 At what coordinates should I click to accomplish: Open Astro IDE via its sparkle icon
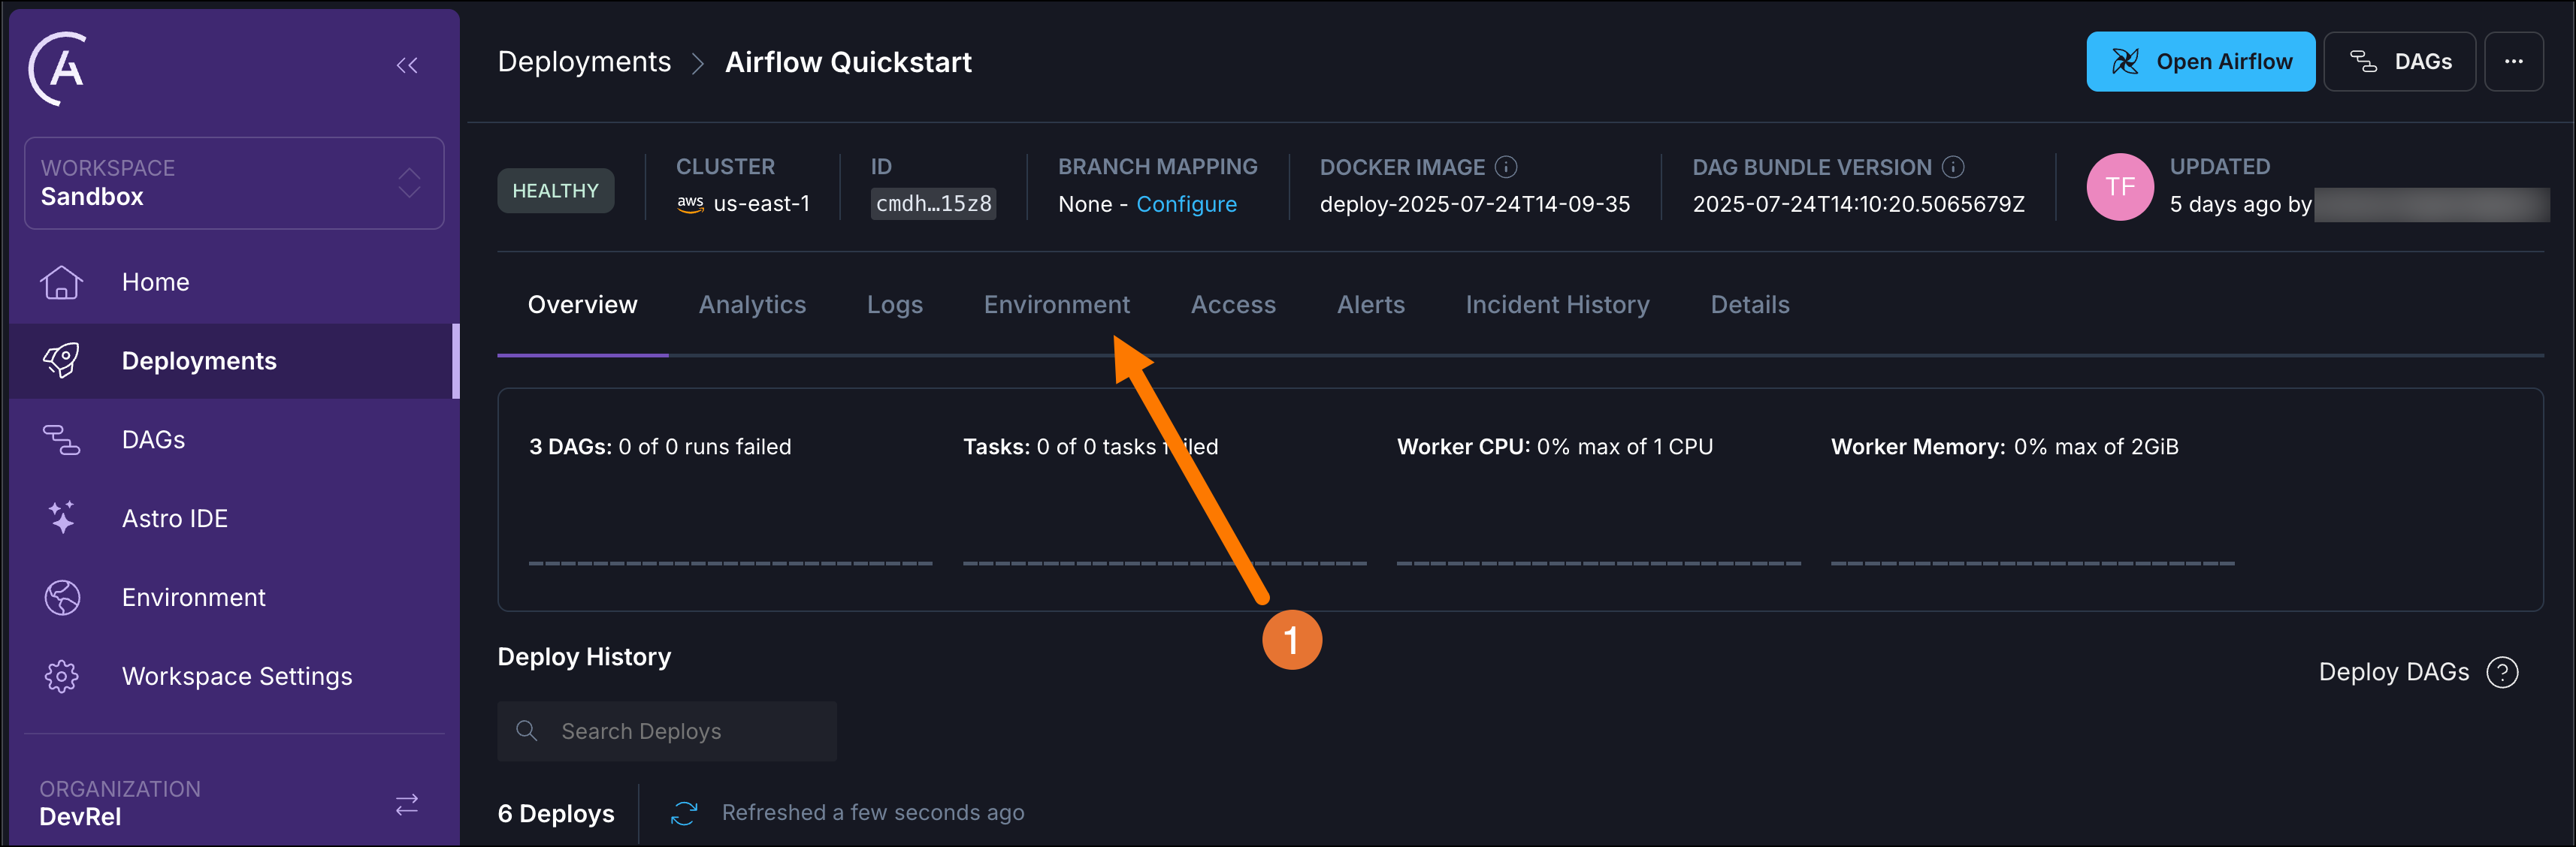pos(61,517)
